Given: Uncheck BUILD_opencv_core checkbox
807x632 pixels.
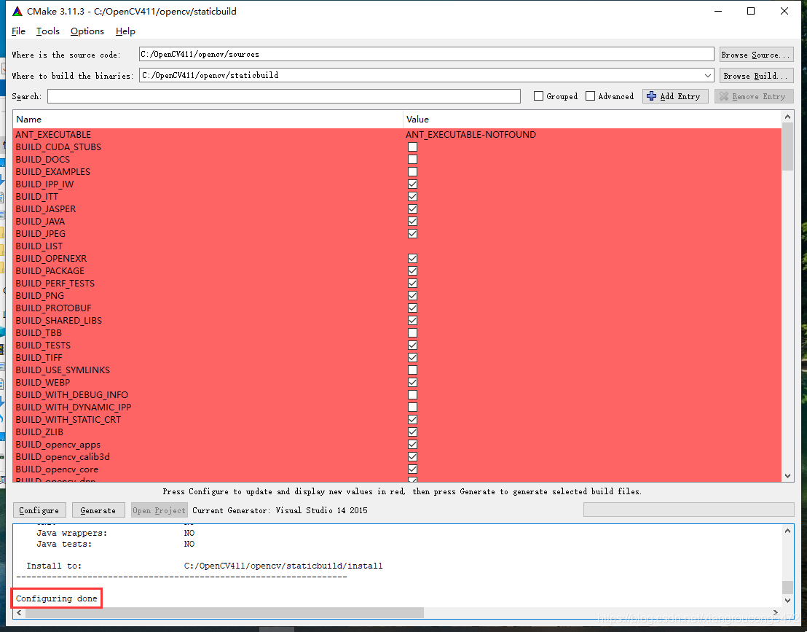Looking at the screenshot, I should click(412, 469).
